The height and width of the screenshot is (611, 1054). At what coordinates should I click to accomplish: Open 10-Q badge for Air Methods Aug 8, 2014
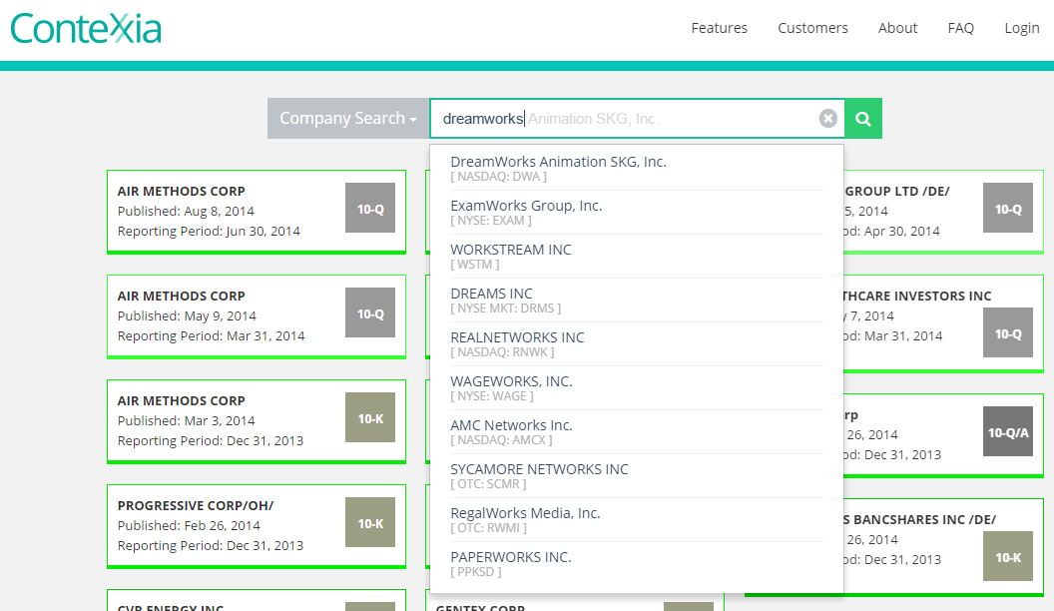point(370,208)
